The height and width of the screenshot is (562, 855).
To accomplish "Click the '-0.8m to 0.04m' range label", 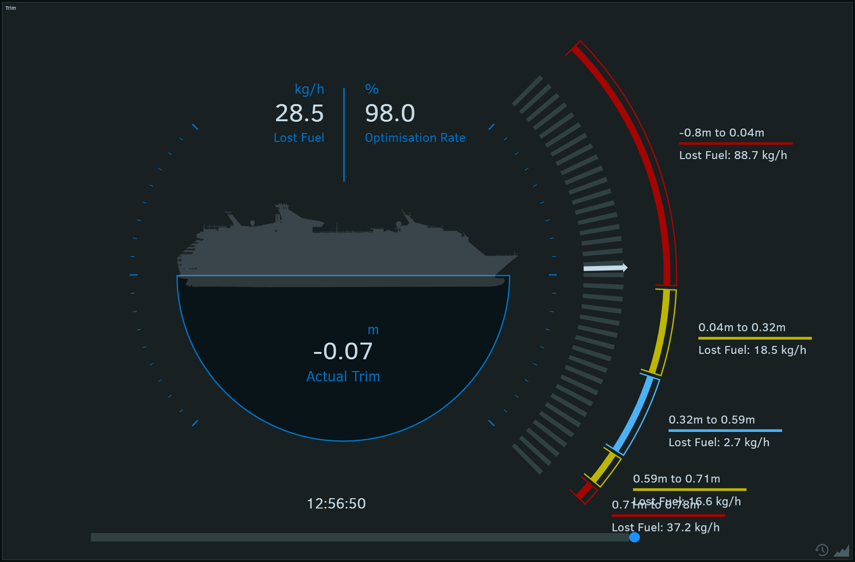I will pyautogui.click(x=721, y=133).
